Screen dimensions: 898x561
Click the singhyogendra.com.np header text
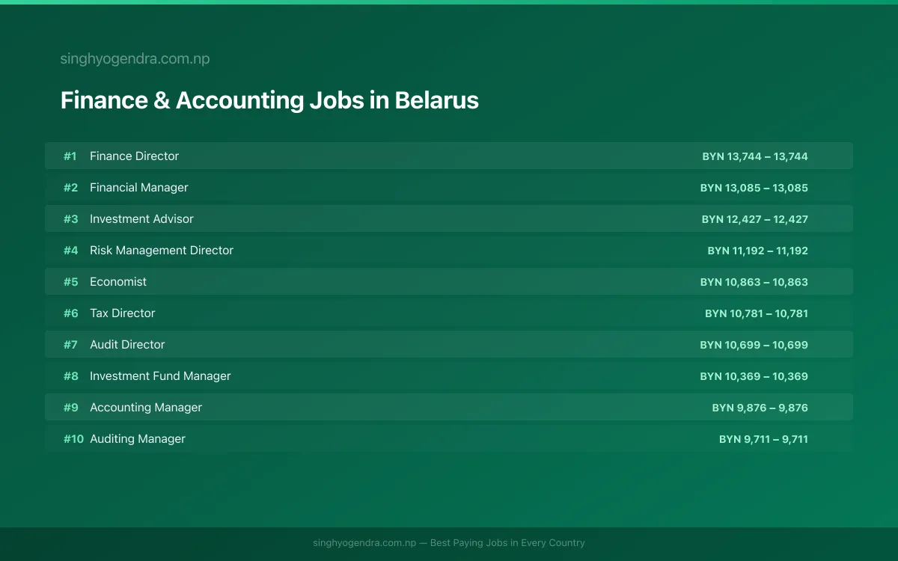tap(135, 59)
